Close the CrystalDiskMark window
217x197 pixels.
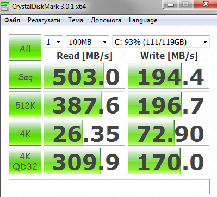205,4
